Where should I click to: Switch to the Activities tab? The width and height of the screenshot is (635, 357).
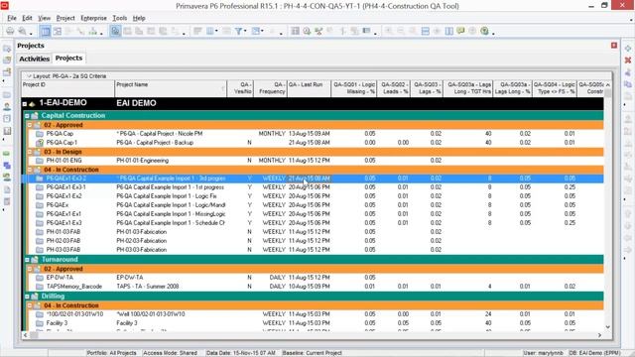(x=35, y=59)
